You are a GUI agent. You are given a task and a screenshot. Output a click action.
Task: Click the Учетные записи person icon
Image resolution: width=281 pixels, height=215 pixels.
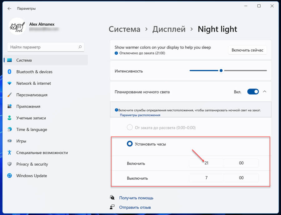coord(9,118)
